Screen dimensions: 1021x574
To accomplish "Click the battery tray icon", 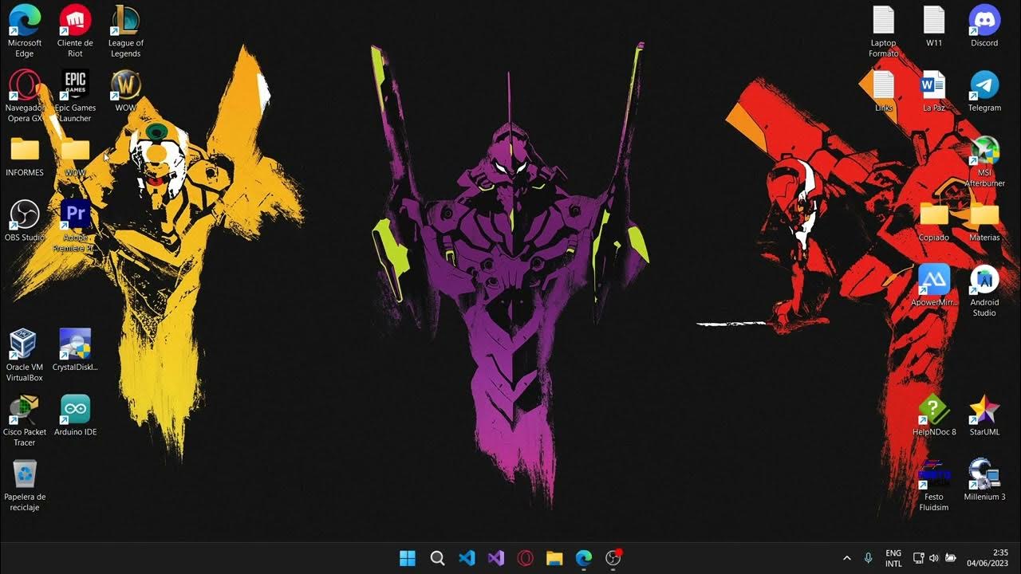I will 950,558.
